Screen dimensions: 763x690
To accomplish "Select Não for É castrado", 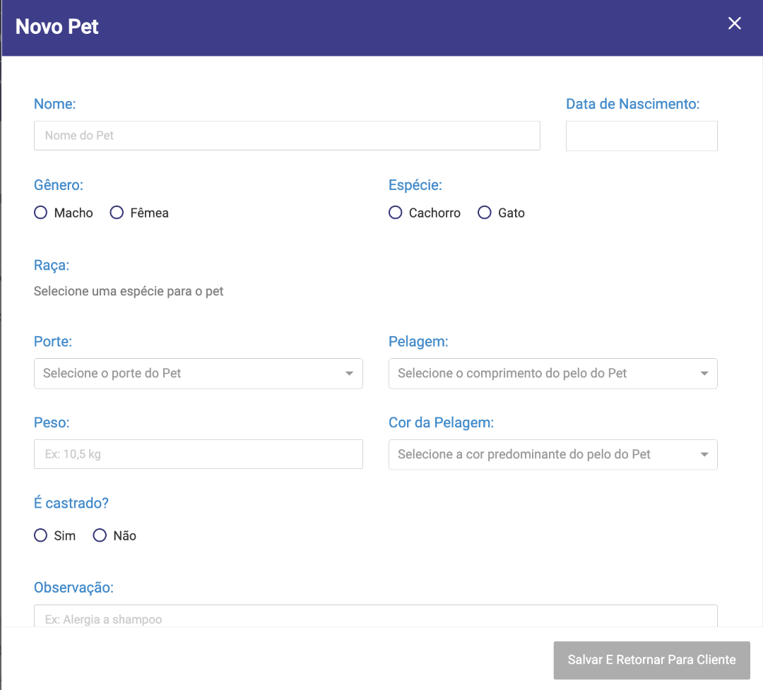I will pyautogui.click(x=100, y=535).
